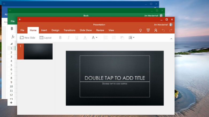Switch to the Insert tab
The width and height of the screenshot is (209, 117).
click(x=44, y=30)
